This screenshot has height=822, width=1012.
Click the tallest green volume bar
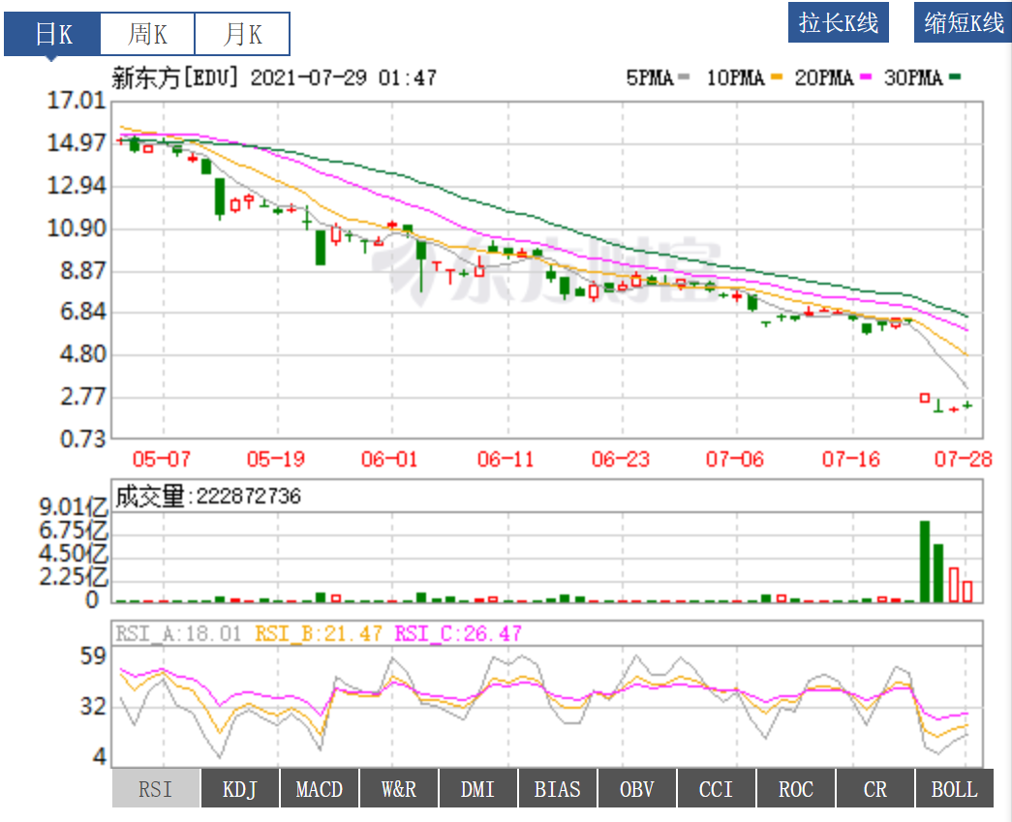tap(925, 562)
